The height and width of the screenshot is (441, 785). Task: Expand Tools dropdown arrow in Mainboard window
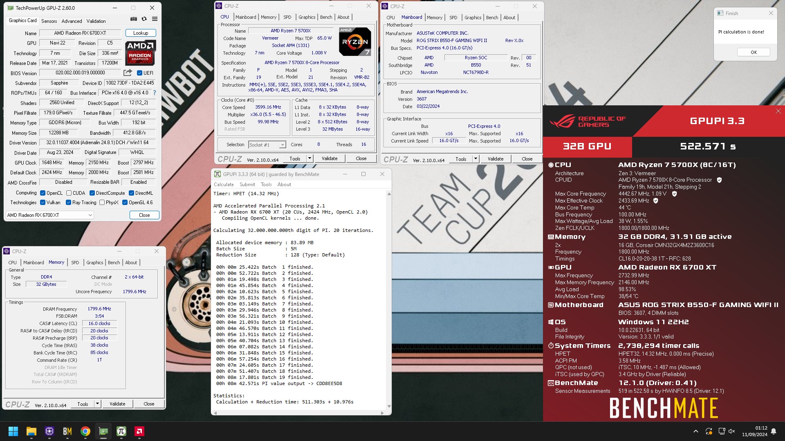pos(475,159)
